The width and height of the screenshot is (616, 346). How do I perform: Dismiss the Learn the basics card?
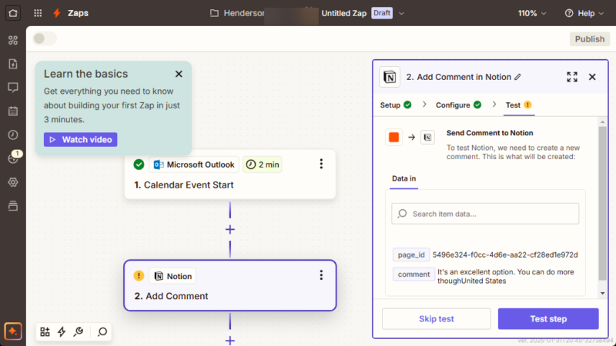179,74
